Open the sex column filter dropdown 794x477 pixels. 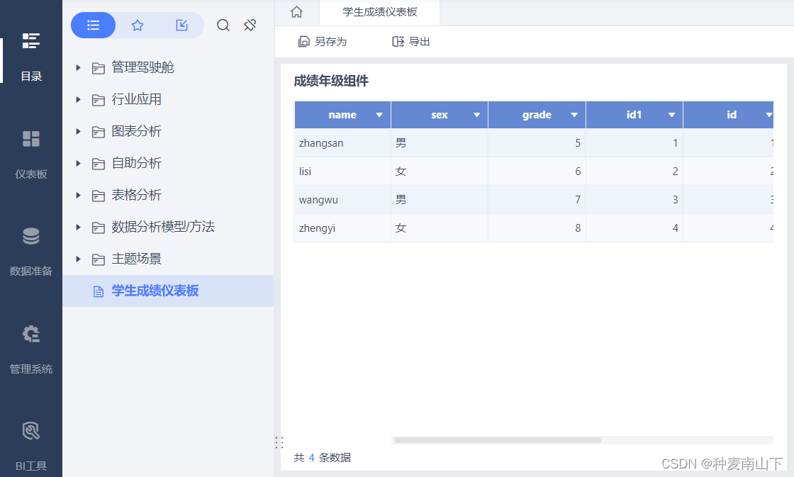[x=476, y=114]
